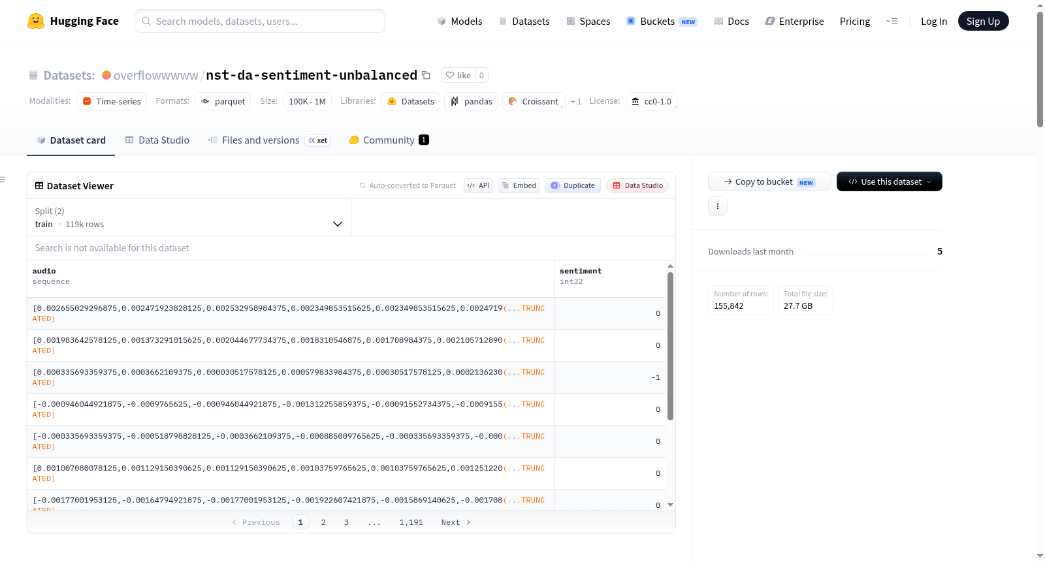This screenshot has width=1045, height=562.
Task: Click the left sidebar toggle lines icon
Action: pyautogui.click(x=3, y=180)
